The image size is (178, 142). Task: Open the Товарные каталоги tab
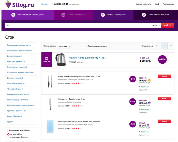click(156, 15)
